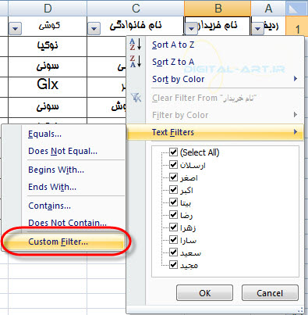Open filter dropdown in column C header
The width and height of the screenshot is (308, 315).
point(94,28)
